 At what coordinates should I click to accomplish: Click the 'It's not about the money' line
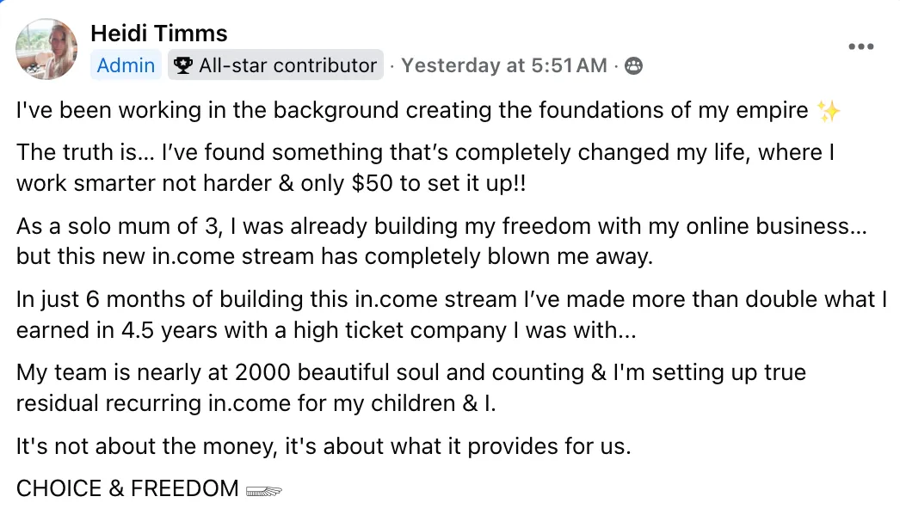(x=324, y=446)
